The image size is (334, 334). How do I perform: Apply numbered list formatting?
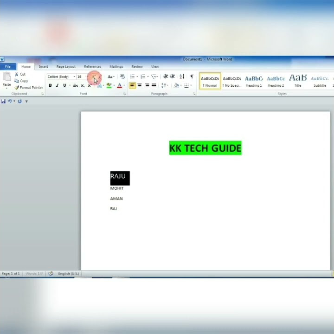point(143,76)
